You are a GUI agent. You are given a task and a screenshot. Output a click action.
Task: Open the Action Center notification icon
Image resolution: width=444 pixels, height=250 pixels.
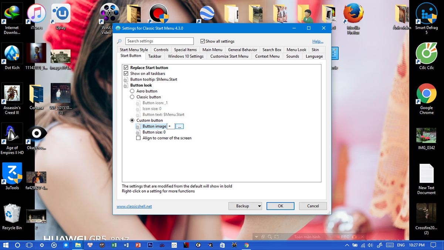434,245
